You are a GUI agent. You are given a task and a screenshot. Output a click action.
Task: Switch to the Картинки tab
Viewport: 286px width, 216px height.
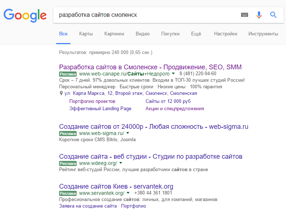[x=114, y=34]
